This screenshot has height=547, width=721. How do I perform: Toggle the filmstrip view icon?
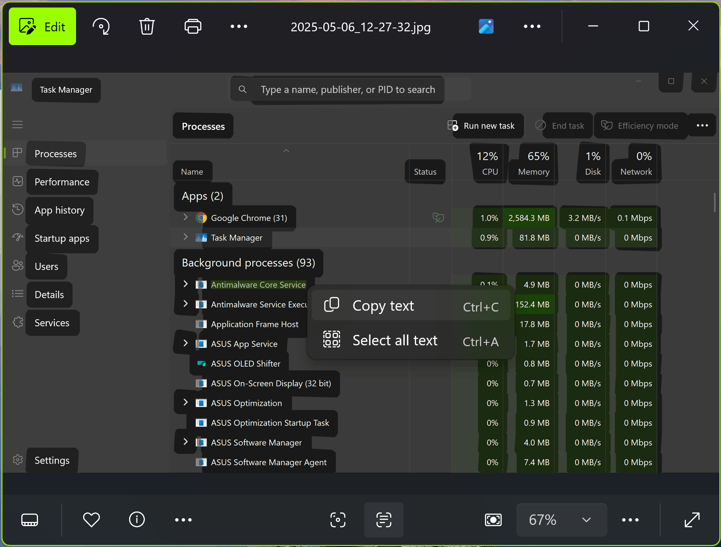click(30, 520)
